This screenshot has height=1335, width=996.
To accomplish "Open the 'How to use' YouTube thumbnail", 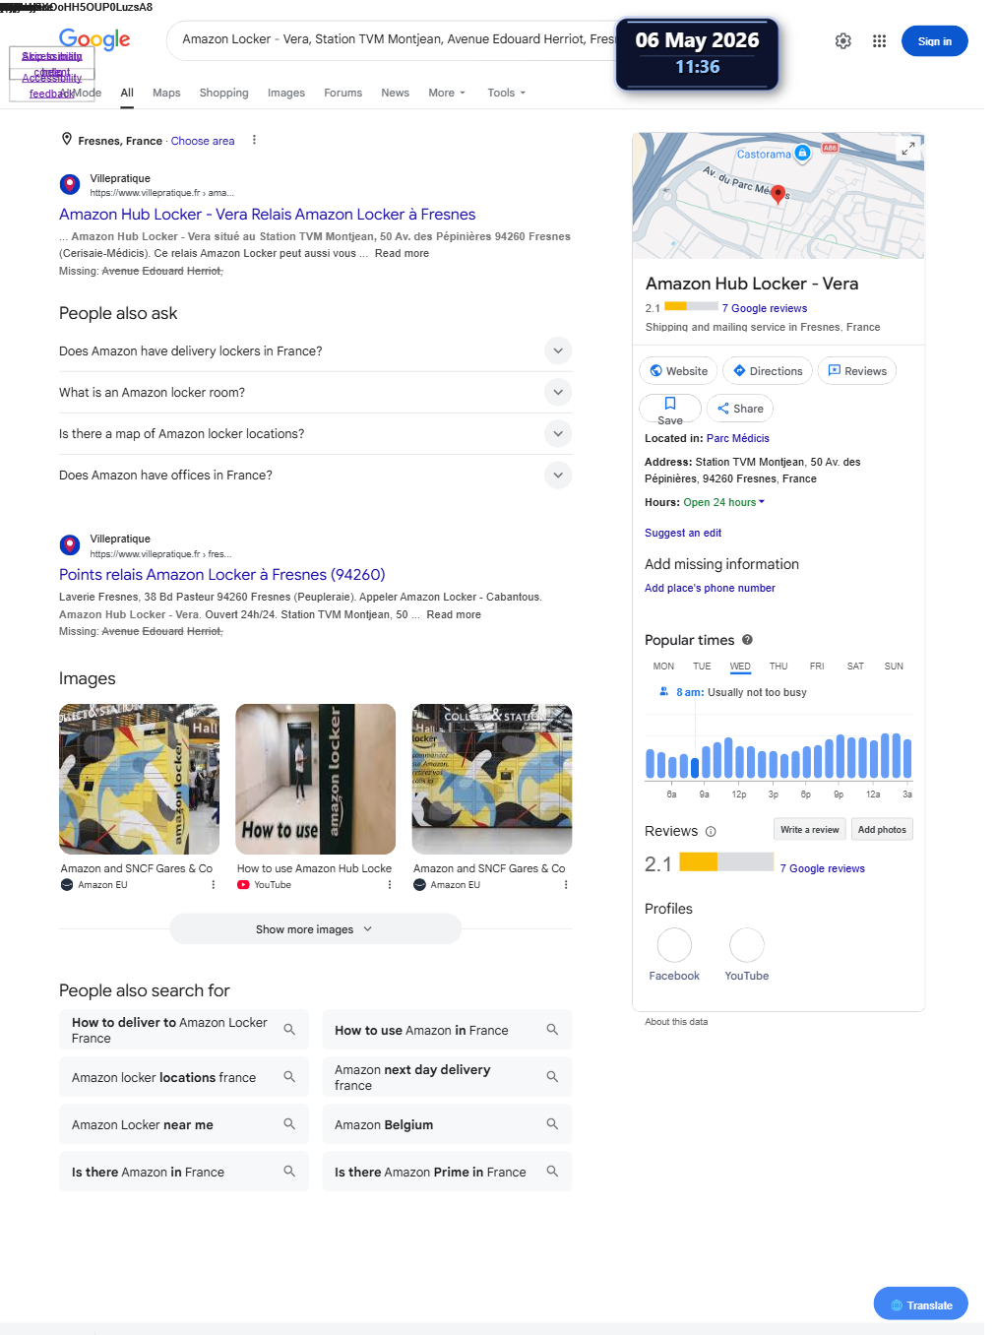I will pyautogui.click(x=315, y=779).
